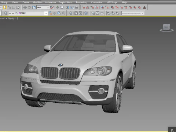Click the first icon after the layers toolbar
176x132 pixels.
[x=70, y=13]
